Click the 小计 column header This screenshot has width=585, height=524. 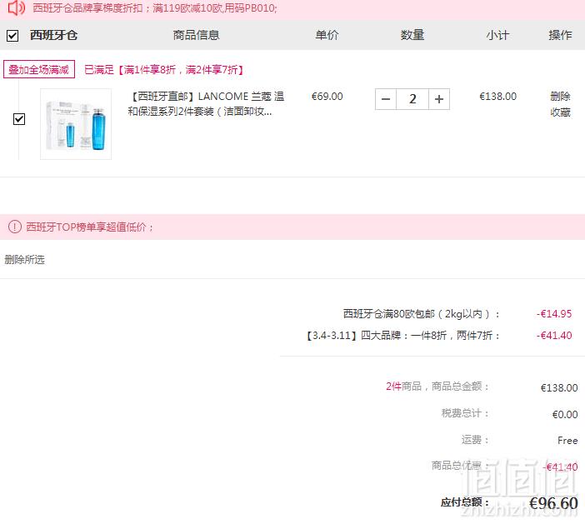coord(497,35)
